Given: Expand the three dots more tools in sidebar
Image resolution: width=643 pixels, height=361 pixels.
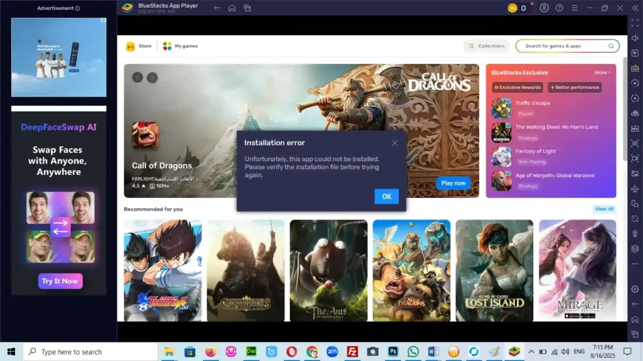Looking at the screenshot, I should point(635,264).
